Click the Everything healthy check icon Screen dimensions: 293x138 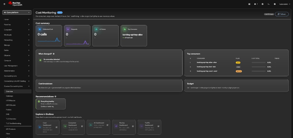coord(39,101)
